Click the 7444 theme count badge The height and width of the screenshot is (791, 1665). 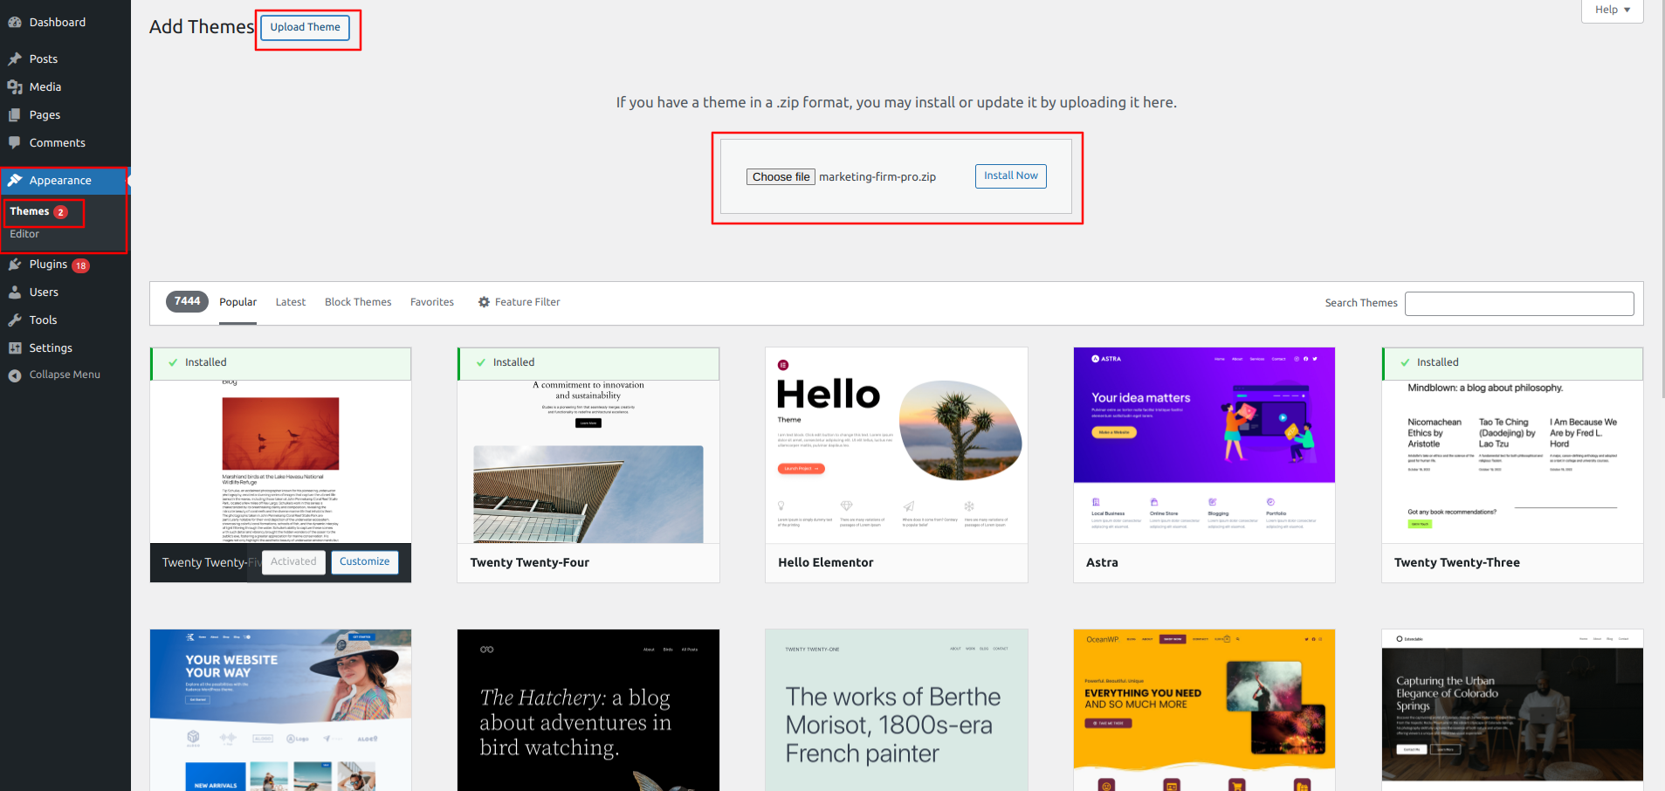pos(187,301)
